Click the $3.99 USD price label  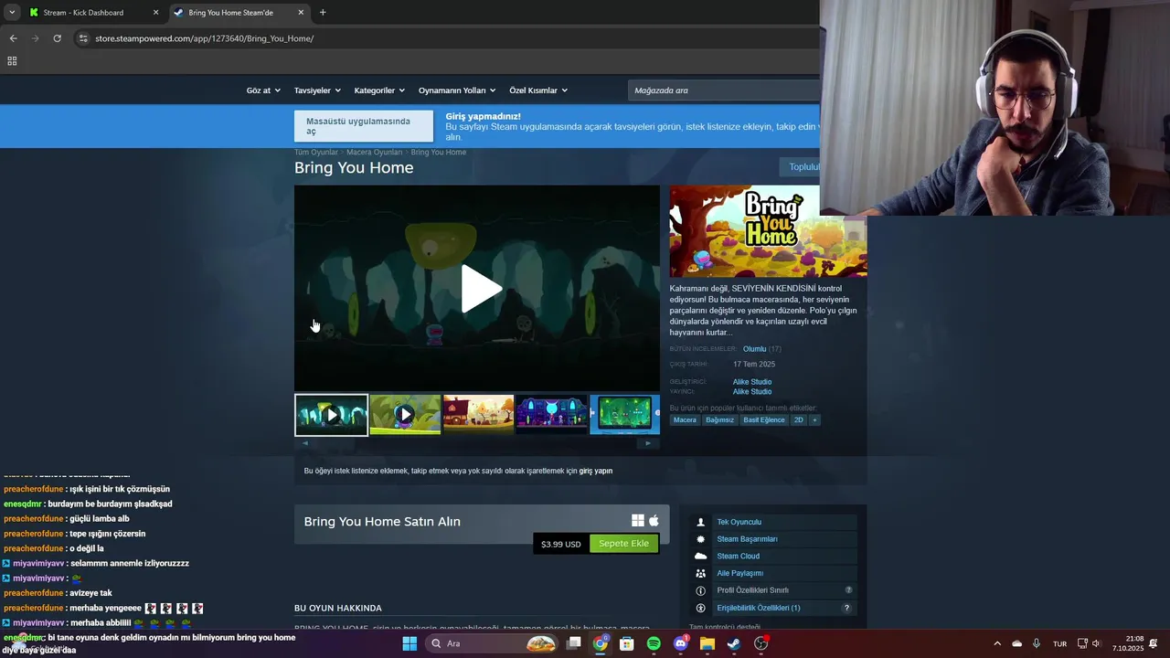coord(560,545)
